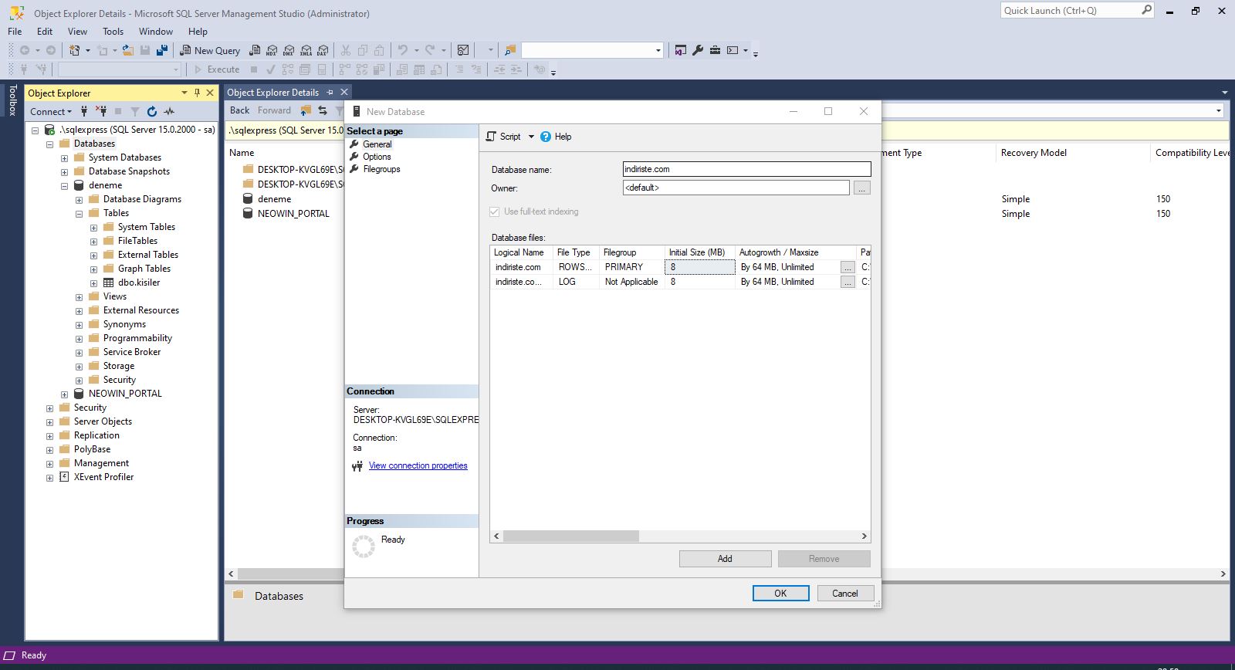Screen dimensions: 1235x670
Task: Click the Up folder icon in Object Explorer Details
Action: click(306, 110)
